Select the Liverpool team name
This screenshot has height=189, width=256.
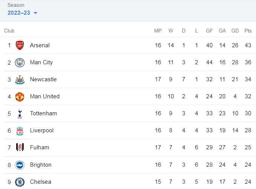42,130
